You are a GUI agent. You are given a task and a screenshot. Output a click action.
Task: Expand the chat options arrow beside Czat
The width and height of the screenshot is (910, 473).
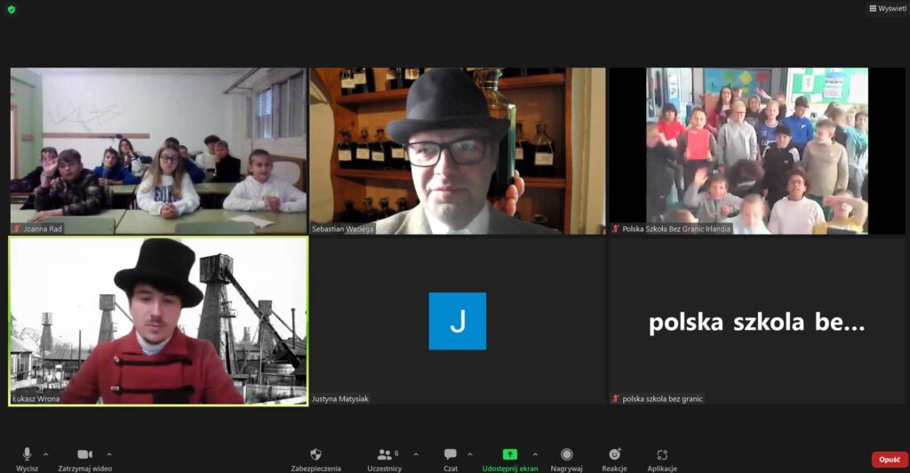(470, 453)
